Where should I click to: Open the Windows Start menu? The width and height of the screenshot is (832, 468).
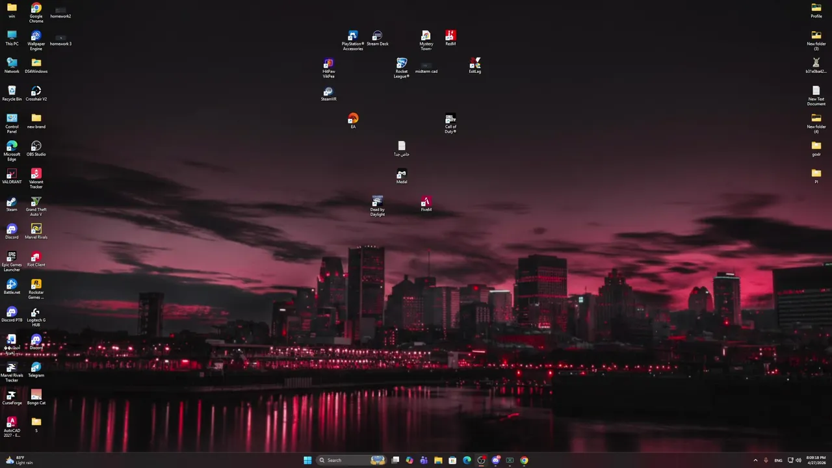(307, 460)
